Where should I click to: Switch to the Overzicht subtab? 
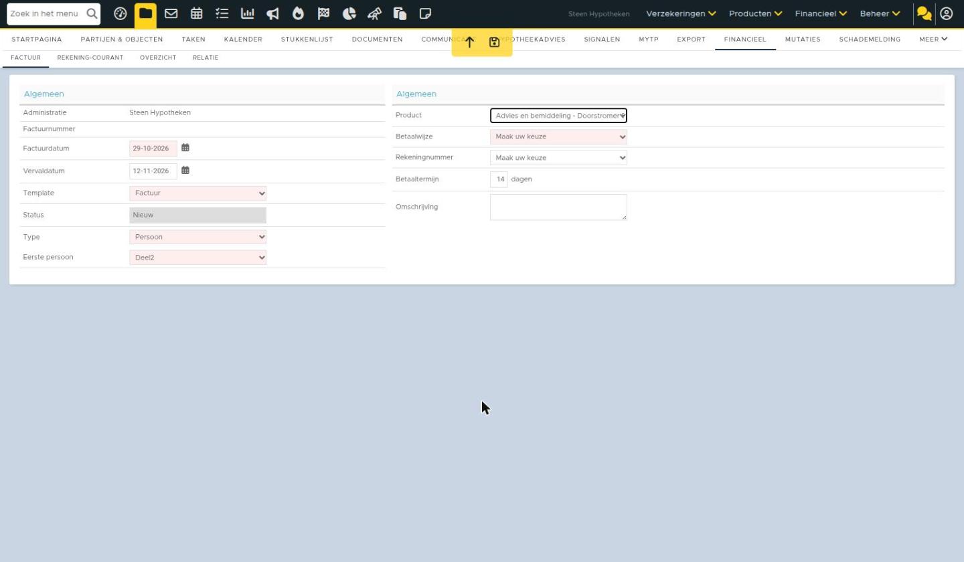coord(158,58)
